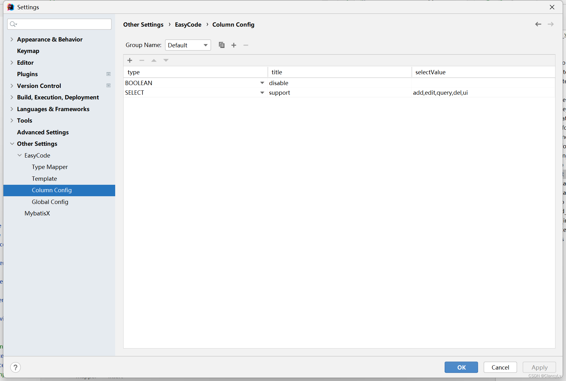Screen dimensions: 566x381
Task: Remove group with minus icon beside Group Name
Action: point(246,45)
